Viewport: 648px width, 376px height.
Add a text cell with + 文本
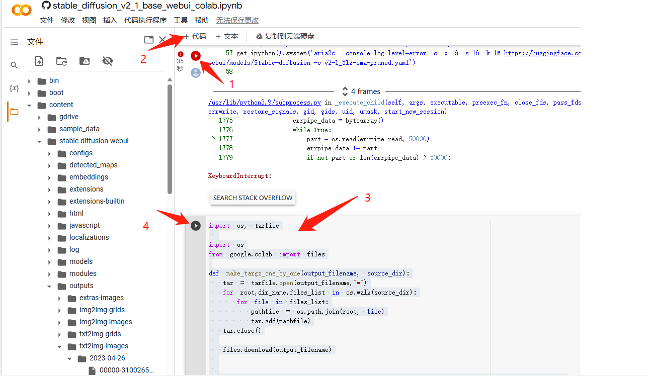click(x=226, y=36)
